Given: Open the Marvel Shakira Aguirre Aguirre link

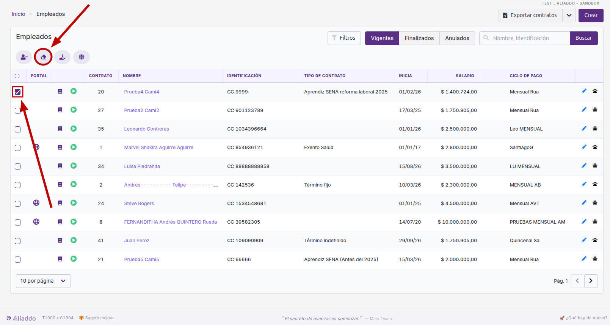Looking at the screenshot, I should point(158,148).
